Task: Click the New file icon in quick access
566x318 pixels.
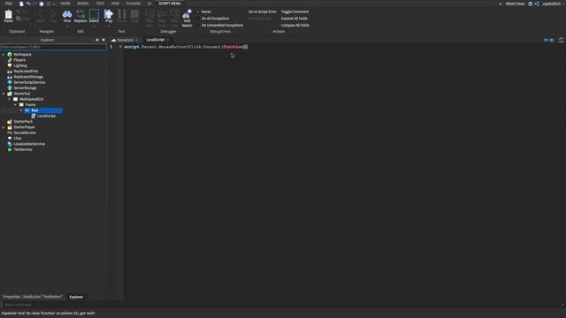Action: (21, 4)
